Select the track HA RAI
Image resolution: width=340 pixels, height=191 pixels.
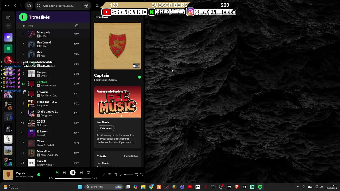click(53, 163)
